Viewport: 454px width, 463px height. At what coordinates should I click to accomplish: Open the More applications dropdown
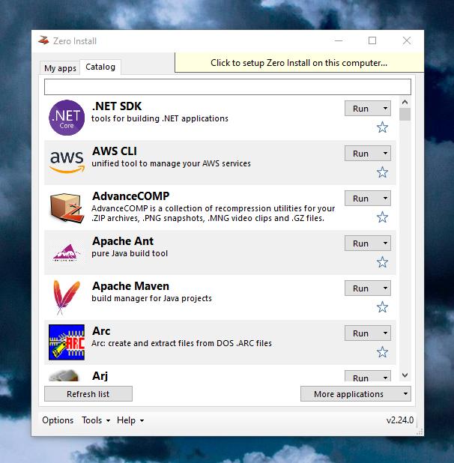pos(356,394)
